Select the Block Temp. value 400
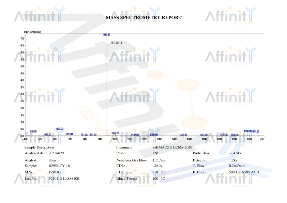Screen dimensions: 287x203 click(155, 179)
